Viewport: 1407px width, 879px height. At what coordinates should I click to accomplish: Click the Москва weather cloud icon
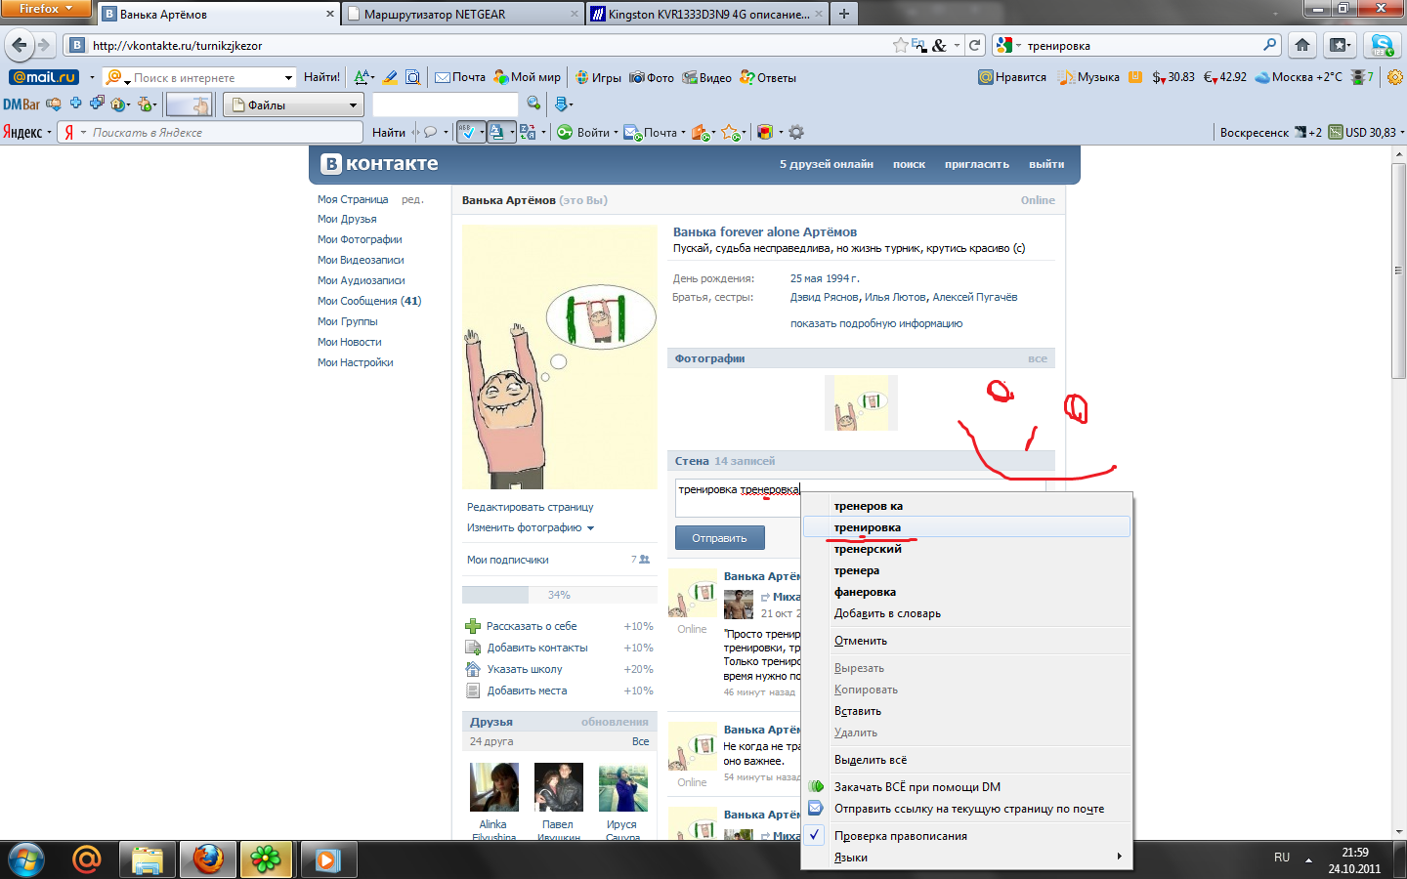[1262, 77]
